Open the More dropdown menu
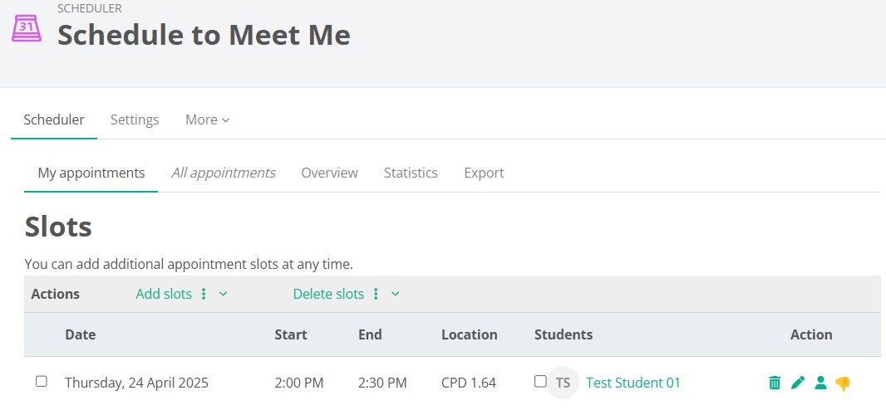Viewport: 886px width, 410px height. point(207,120)
